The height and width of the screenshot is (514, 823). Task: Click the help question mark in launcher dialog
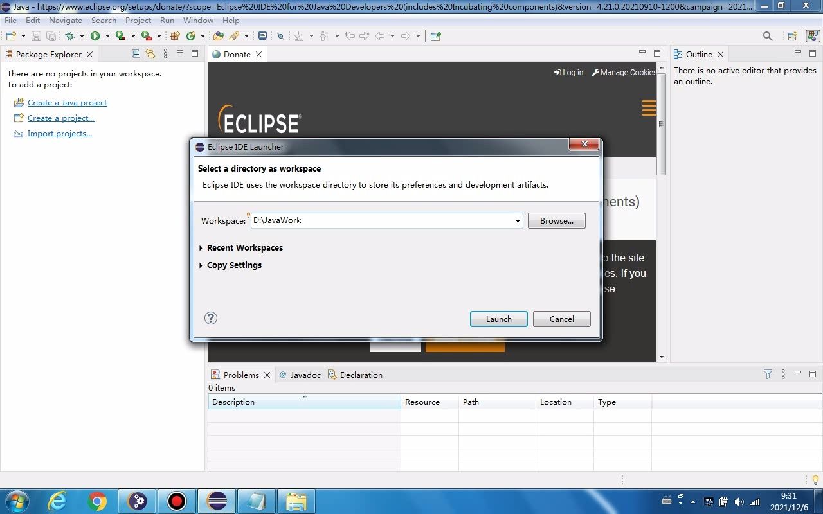point(211,318)
